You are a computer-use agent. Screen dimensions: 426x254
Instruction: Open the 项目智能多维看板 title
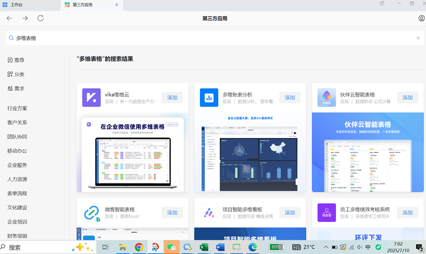coord(242,209)
